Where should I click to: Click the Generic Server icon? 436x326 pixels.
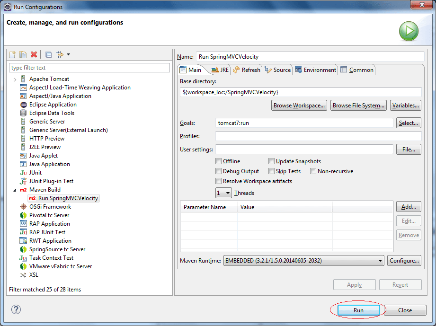pos(23,122)
